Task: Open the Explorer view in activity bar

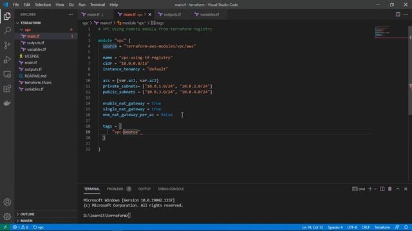Action: pos(7,16)
